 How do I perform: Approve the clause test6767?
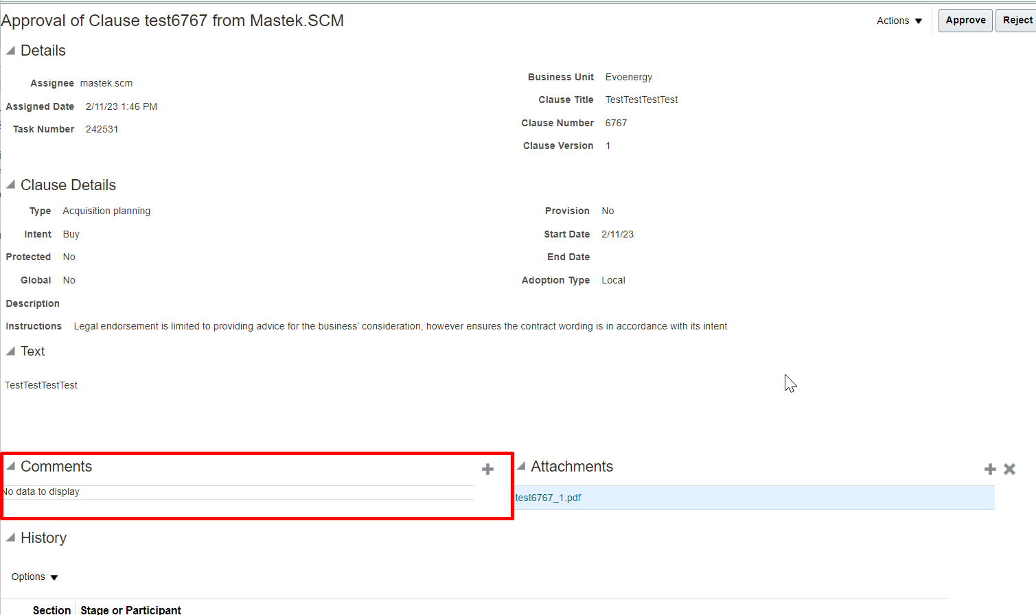click(x=965, y=20)
